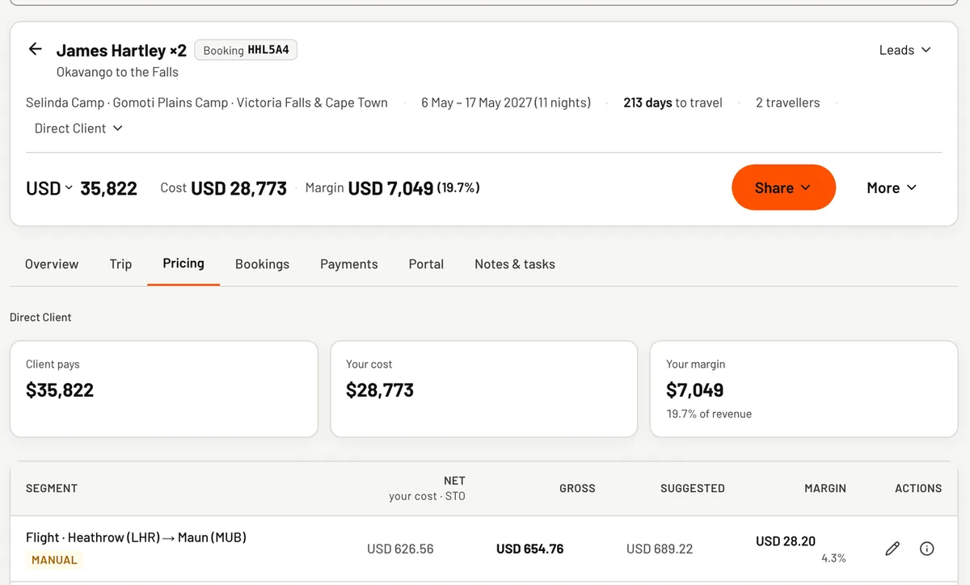Screen dimensions: 970x585
Task: Open the Leads dropdown
Action: (905, 50)
